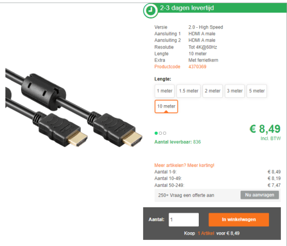Viewport: 287px width, 246px height.
Task: Select the 10 meter length option
Action: [x=166, y=106]
